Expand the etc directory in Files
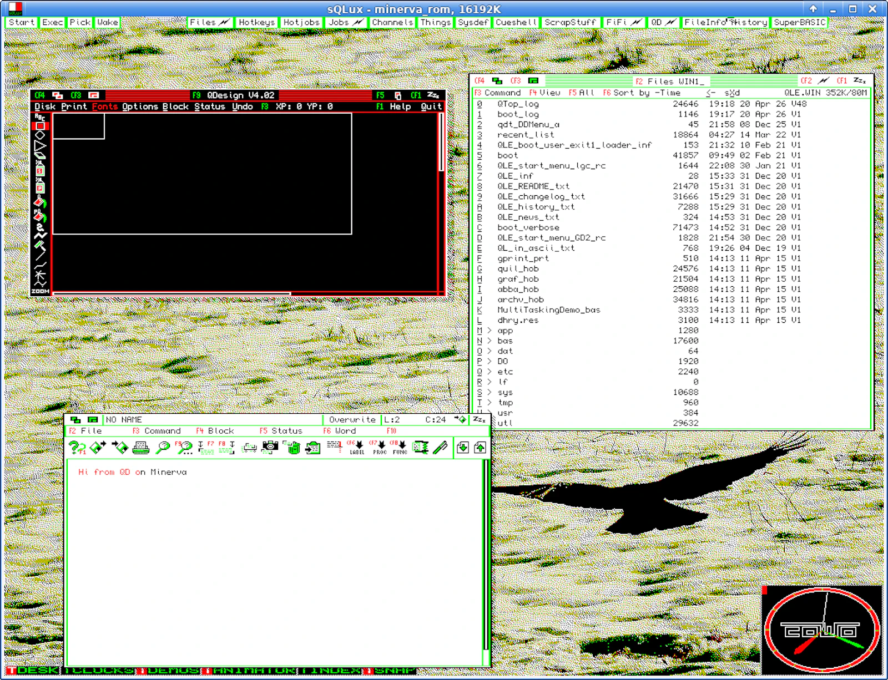 (x=489, y=372)
